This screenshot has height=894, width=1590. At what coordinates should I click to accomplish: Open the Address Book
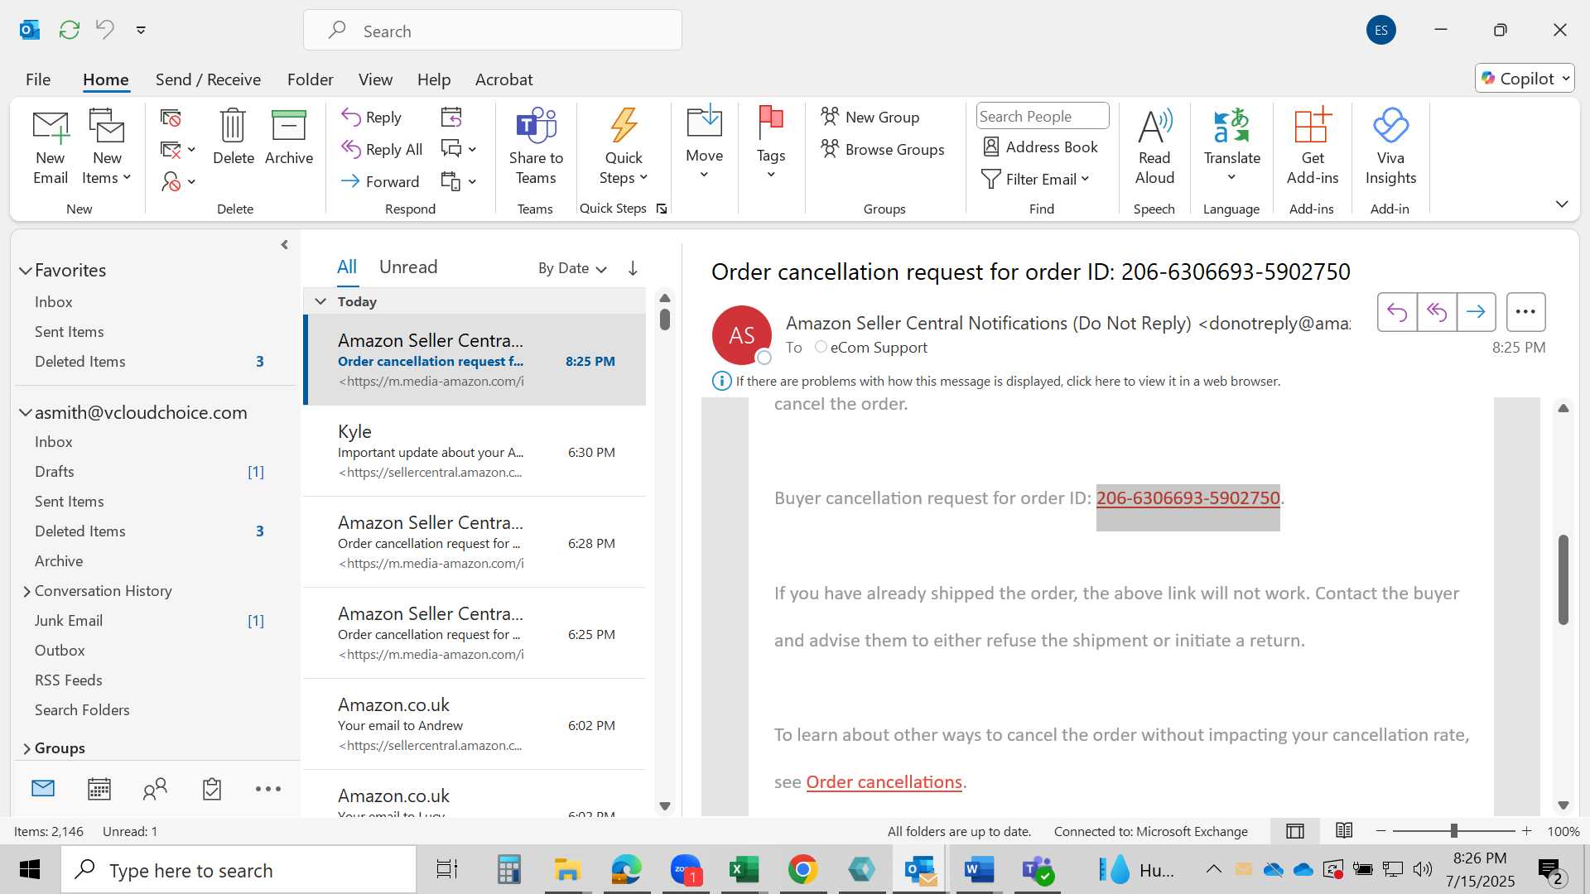1041,147
